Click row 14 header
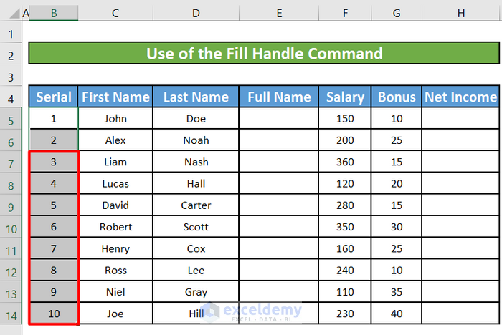The height and width of the screenshot is (335, 502). click(10, 314)
